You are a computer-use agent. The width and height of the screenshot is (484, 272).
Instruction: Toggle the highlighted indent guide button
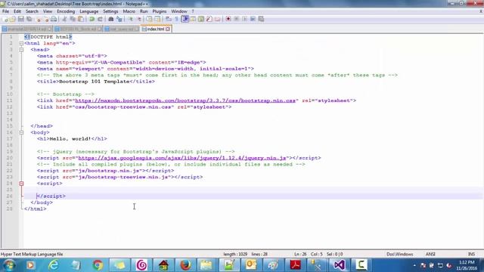(185, 19)
